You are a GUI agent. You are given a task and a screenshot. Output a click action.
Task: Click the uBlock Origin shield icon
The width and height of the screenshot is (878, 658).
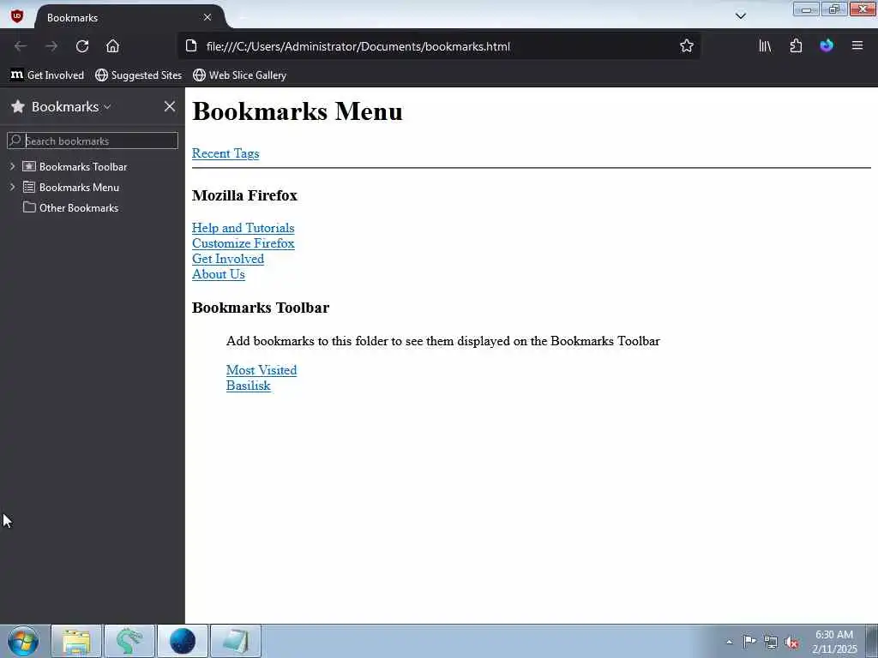(x=17, y=16)
